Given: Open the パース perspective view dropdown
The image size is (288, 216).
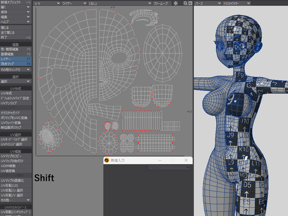Looking at the screenshot, I should pyautogui.click(x=207, y=3).
